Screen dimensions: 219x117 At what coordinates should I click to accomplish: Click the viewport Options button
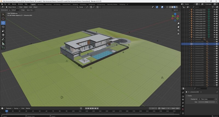[x=176, y=10]
